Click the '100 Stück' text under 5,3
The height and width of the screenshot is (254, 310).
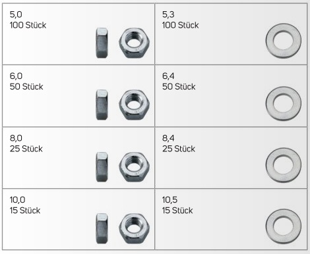tap(180, 25)
